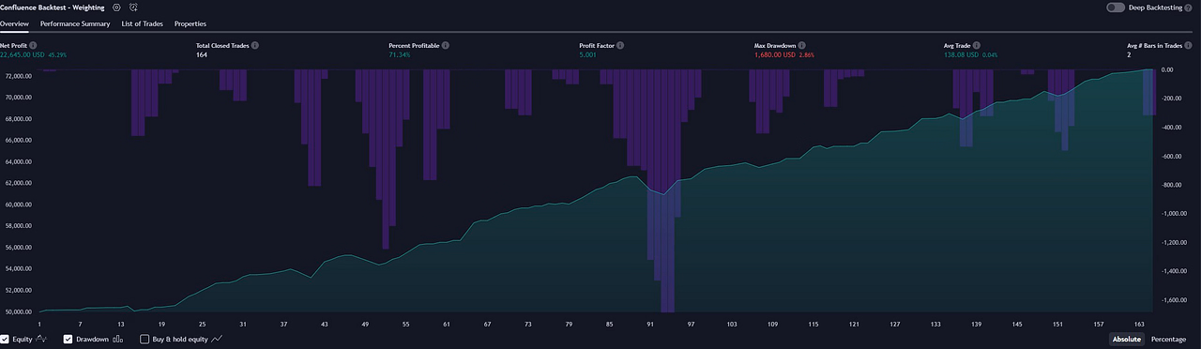The image size is (1201, 349).
Task: Click info icon next to Max Drawdown
Action: (x=802, y=44)
